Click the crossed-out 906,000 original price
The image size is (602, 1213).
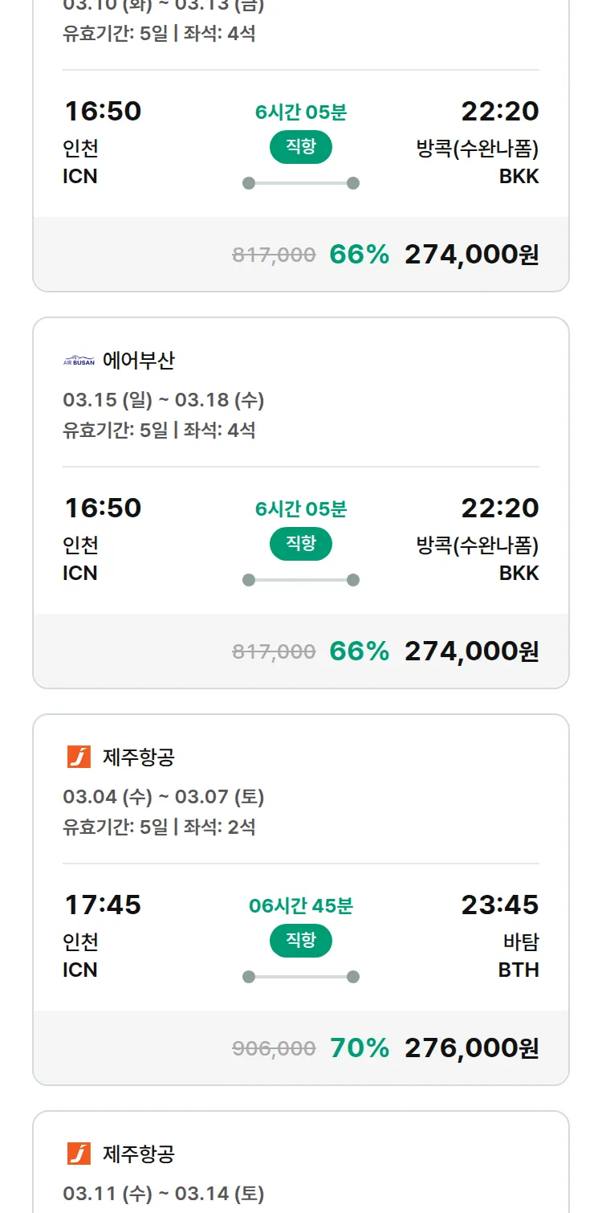pyautogui.click(x=274, y=1048)
